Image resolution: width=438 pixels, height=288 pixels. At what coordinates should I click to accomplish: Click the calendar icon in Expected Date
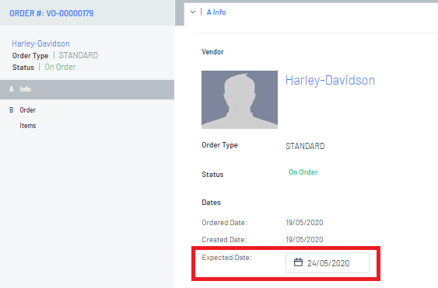coord(298,262)
